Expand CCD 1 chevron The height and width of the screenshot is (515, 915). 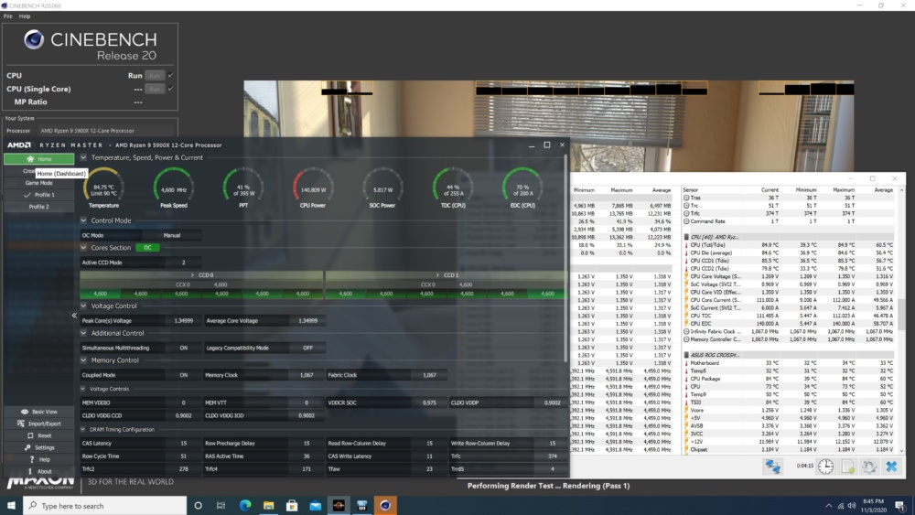pyautogui.click(x=437, y=274)
